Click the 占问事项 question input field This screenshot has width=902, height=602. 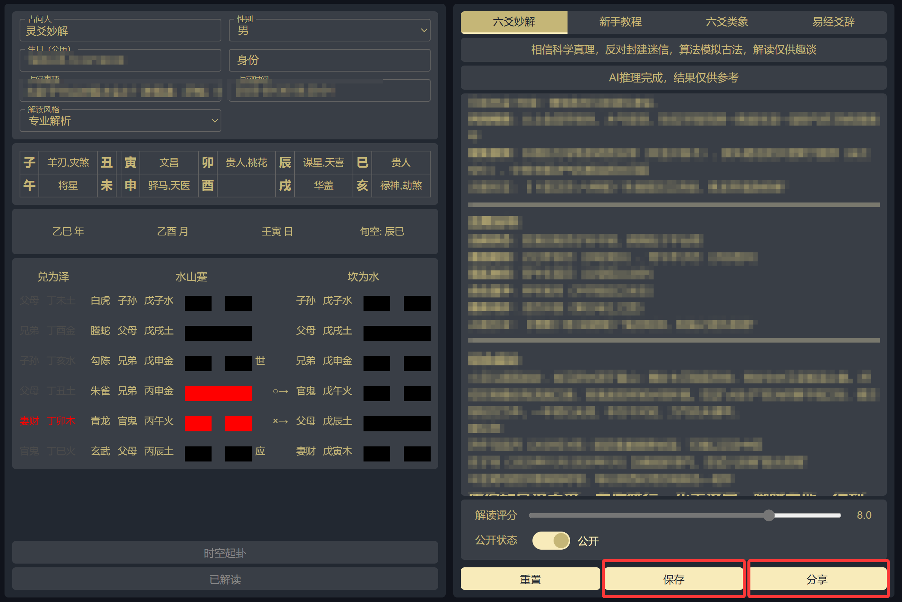120,91
